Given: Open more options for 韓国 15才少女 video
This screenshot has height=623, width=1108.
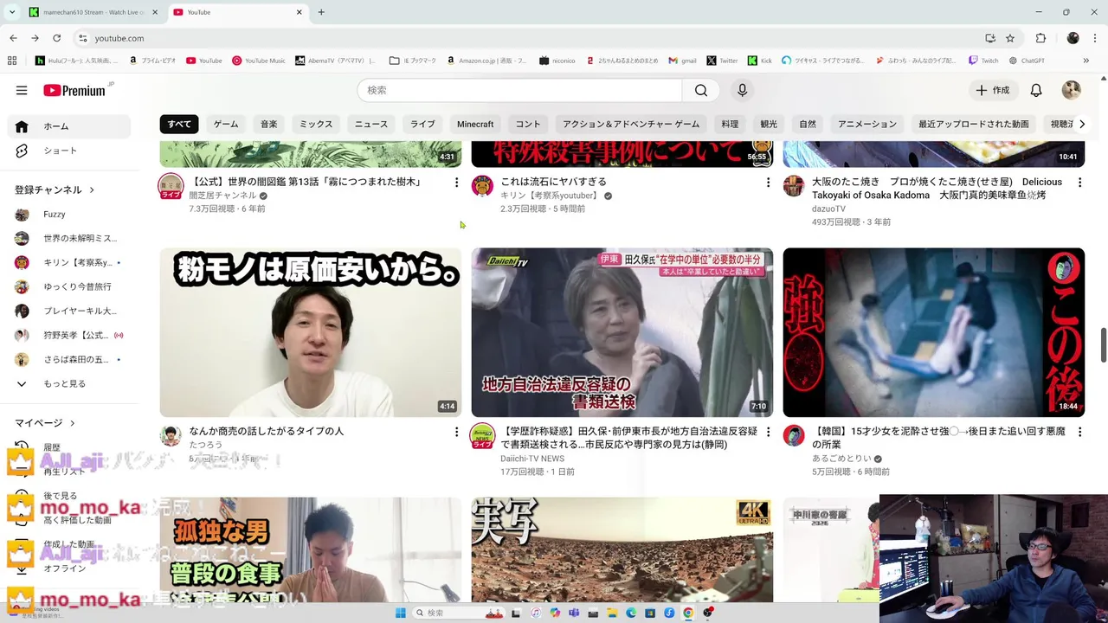Looking at the screenshot, I should (1079, 432).
